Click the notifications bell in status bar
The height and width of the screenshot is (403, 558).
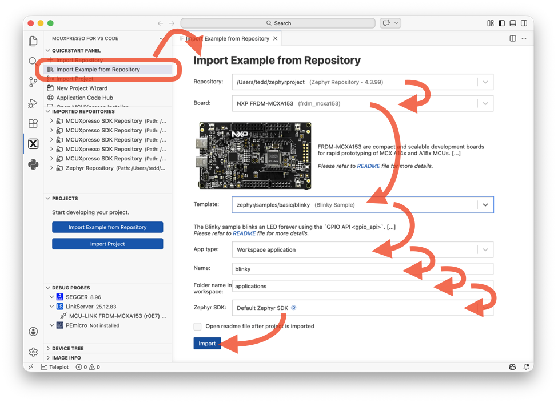(x=525, y=367)
